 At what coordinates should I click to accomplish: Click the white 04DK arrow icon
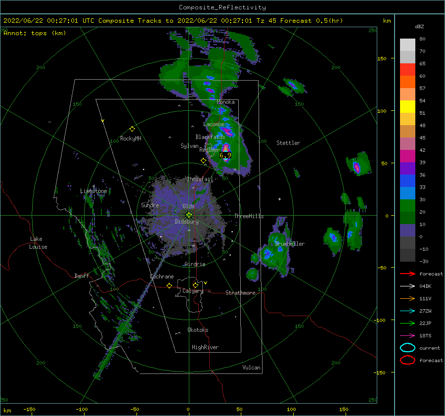click(407, 286)
